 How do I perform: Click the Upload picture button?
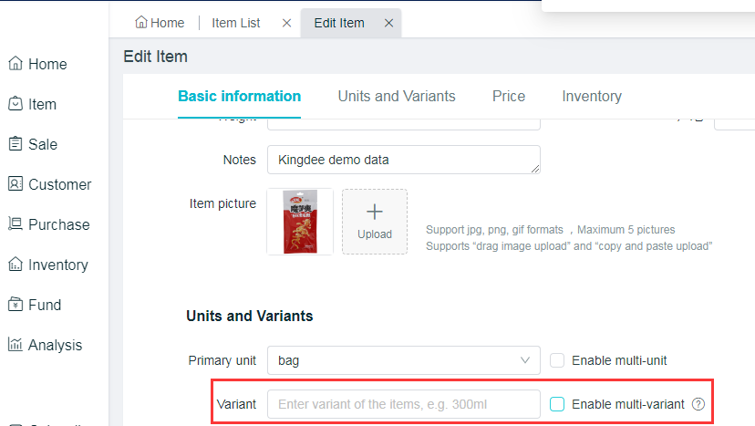375,222
